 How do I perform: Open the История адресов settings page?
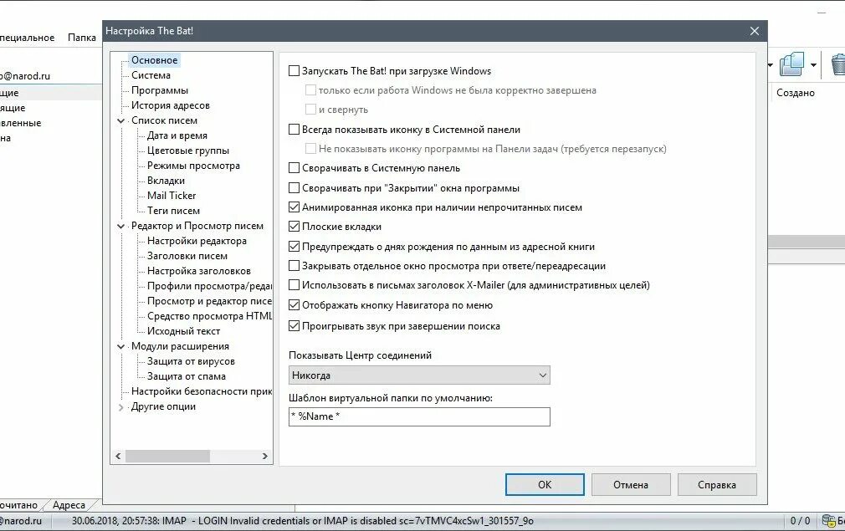[171, 105]
